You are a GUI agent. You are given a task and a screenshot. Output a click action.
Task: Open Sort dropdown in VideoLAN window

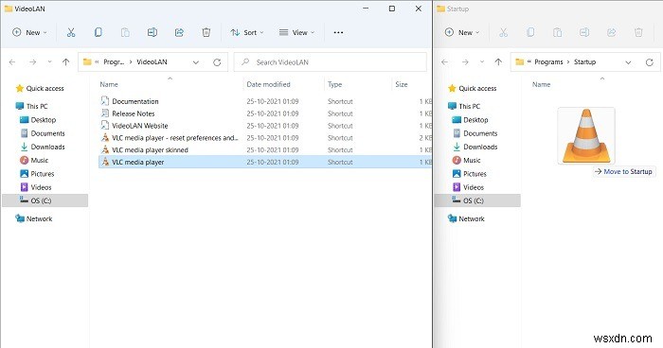click(247, 32)
